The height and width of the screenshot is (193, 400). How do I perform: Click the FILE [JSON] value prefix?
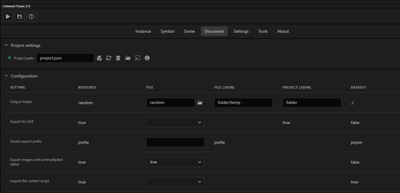[220, 142]
